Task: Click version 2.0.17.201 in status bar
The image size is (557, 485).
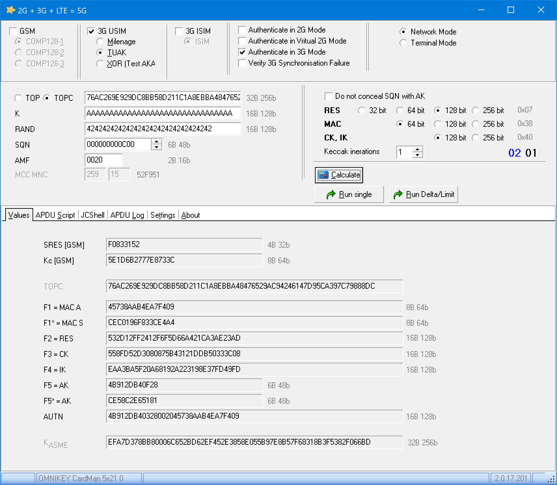Action: pyautogui.click(x=511, y=478)
